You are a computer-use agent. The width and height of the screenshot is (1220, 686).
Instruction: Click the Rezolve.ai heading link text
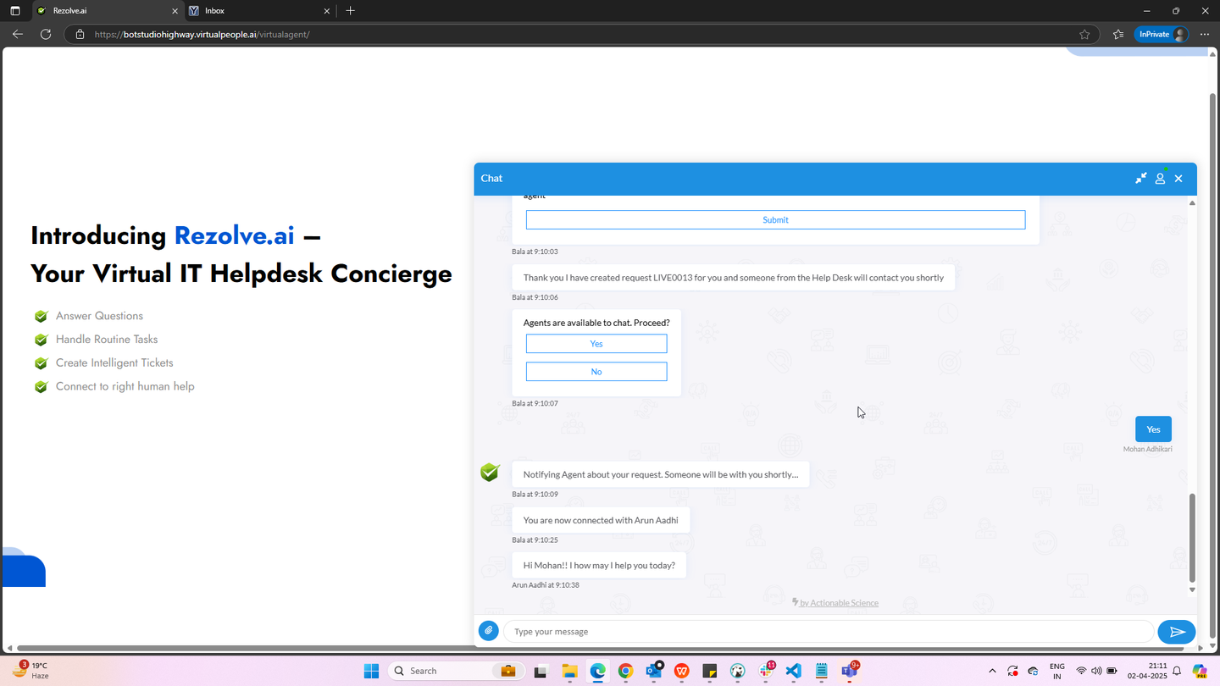234,235
